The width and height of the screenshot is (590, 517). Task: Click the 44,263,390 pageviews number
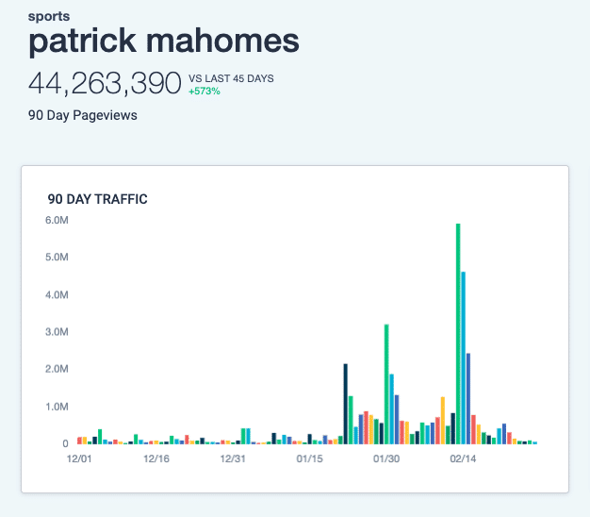coord(105,83)
